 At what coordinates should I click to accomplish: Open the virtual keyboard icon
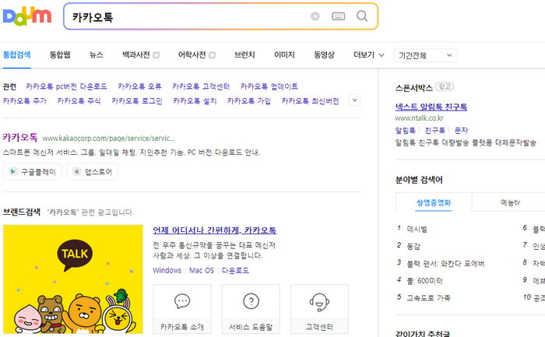pyautogui.click(x=338, y=16)
